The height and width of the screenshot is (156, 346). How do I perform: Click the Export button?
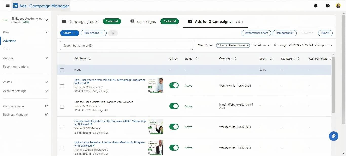coord(325,33)
